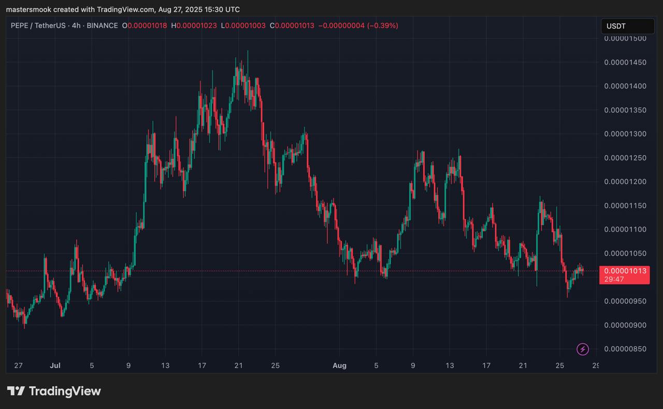Image resolution: width=663 pixels, height=409 pixels.
Task: Click the TradingView logo icon at the bottom
Action: pyautogui.click(x=16, y=391)
